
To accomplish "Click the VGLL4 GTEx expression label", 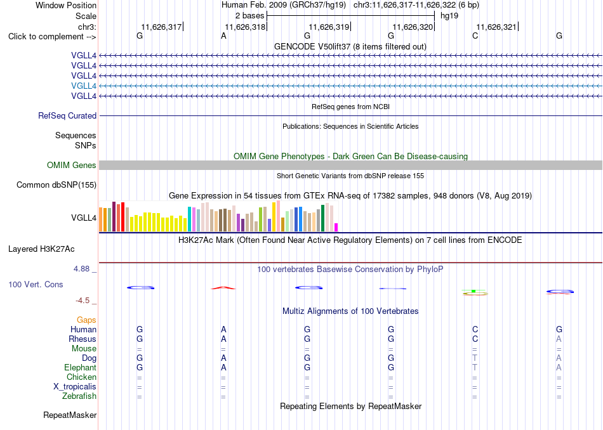I will tap(83, 218).
